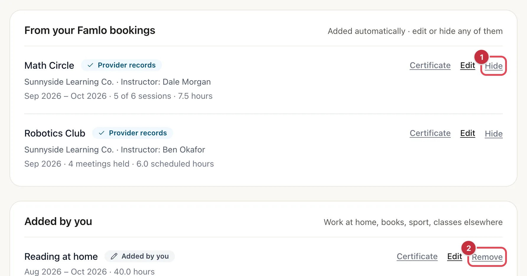This screenshot has height=276, width=527.
Task: Click the Reading at home title
Action: [x=61, y=257]
